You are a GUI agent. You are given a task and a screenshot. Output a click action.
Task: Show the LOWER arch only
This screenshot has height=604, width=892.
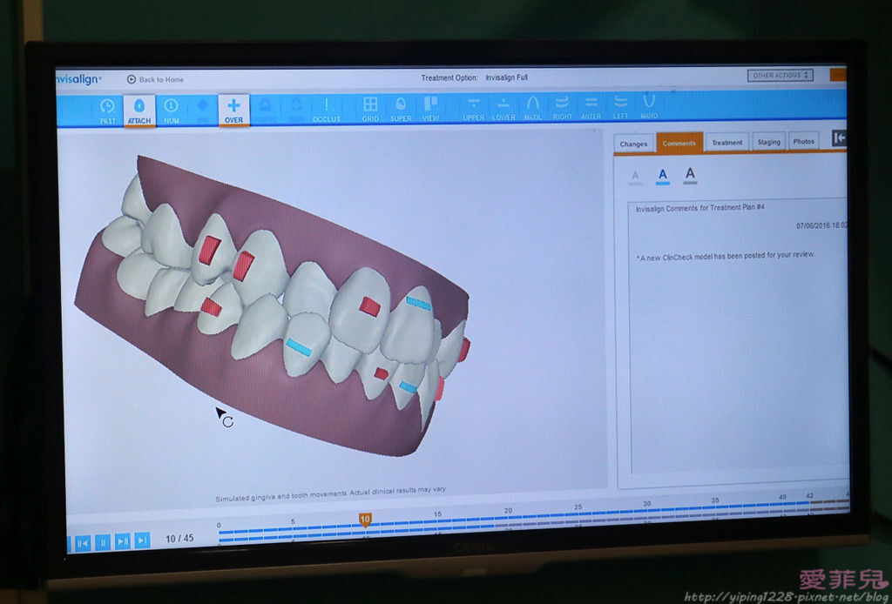pyautogui.click(x=503, y=109)
